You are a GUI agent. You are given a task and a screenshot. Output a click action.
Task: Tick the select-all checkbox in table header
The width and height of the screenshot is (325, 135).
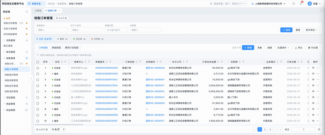38,62
